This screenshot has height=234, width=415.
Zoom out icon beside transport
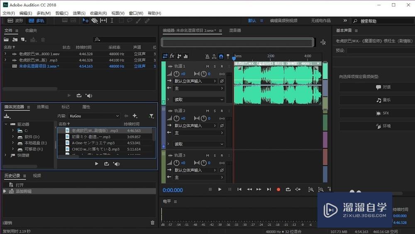click(x=321, y=190)
